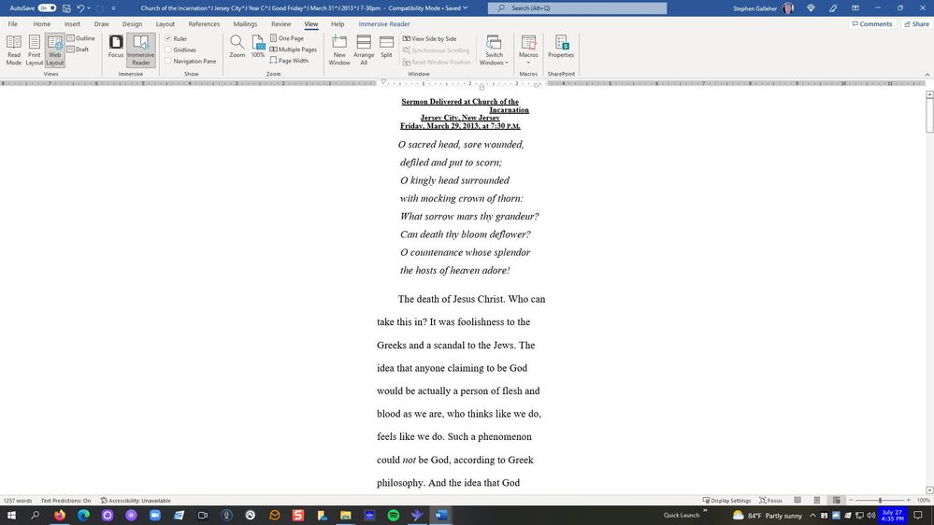Open the Windows Start menu
The height and width of the screenshot is (525, 934).
pos(11,516)
